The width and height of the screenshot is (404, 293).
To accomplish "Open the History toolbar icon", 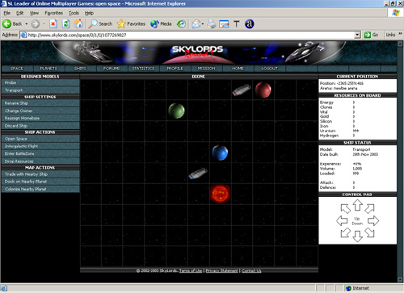I will tap(181, 24).
